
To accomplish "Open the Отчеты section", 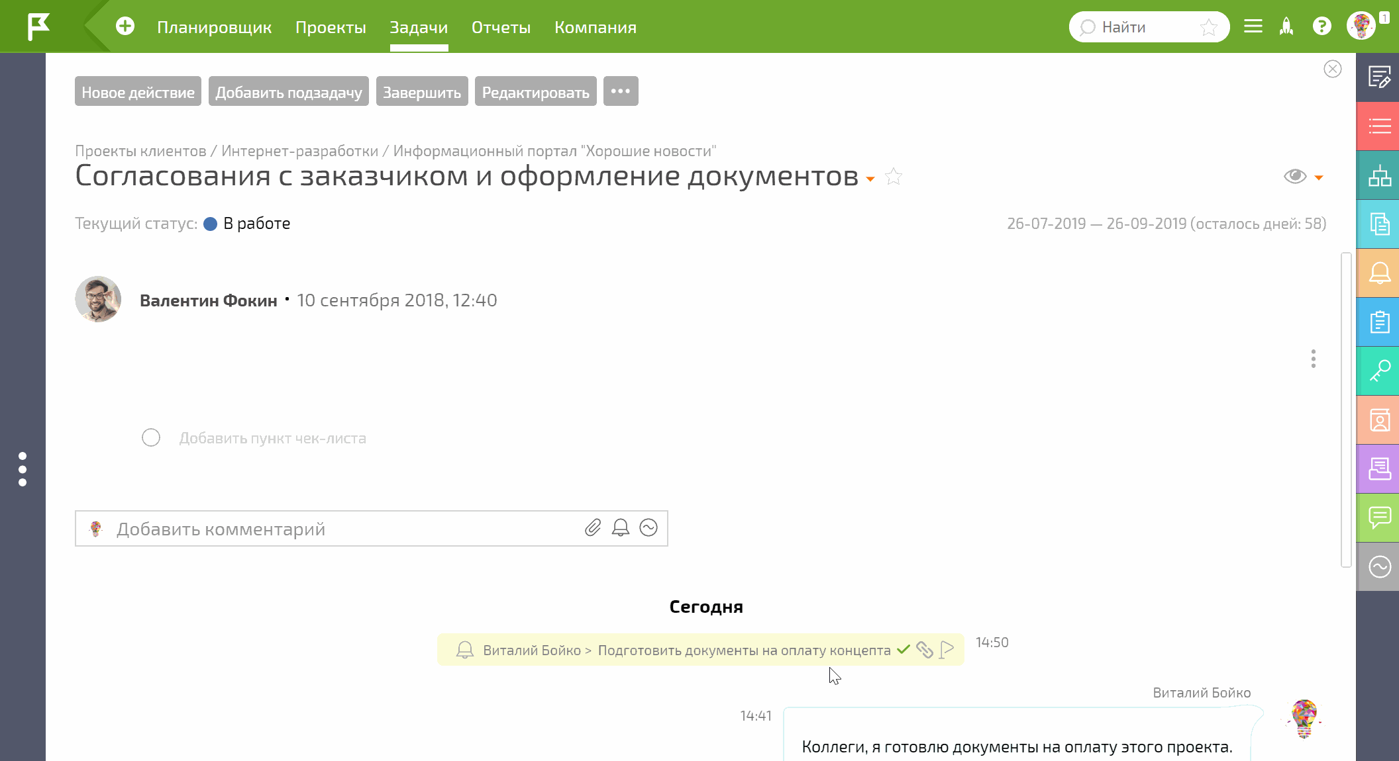I will click(x=501, y=27).
